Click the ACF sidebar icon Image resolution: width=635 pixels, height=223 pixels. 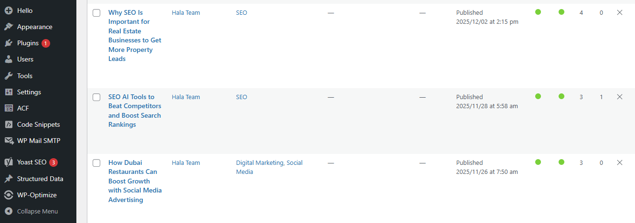tap(9, 108)
